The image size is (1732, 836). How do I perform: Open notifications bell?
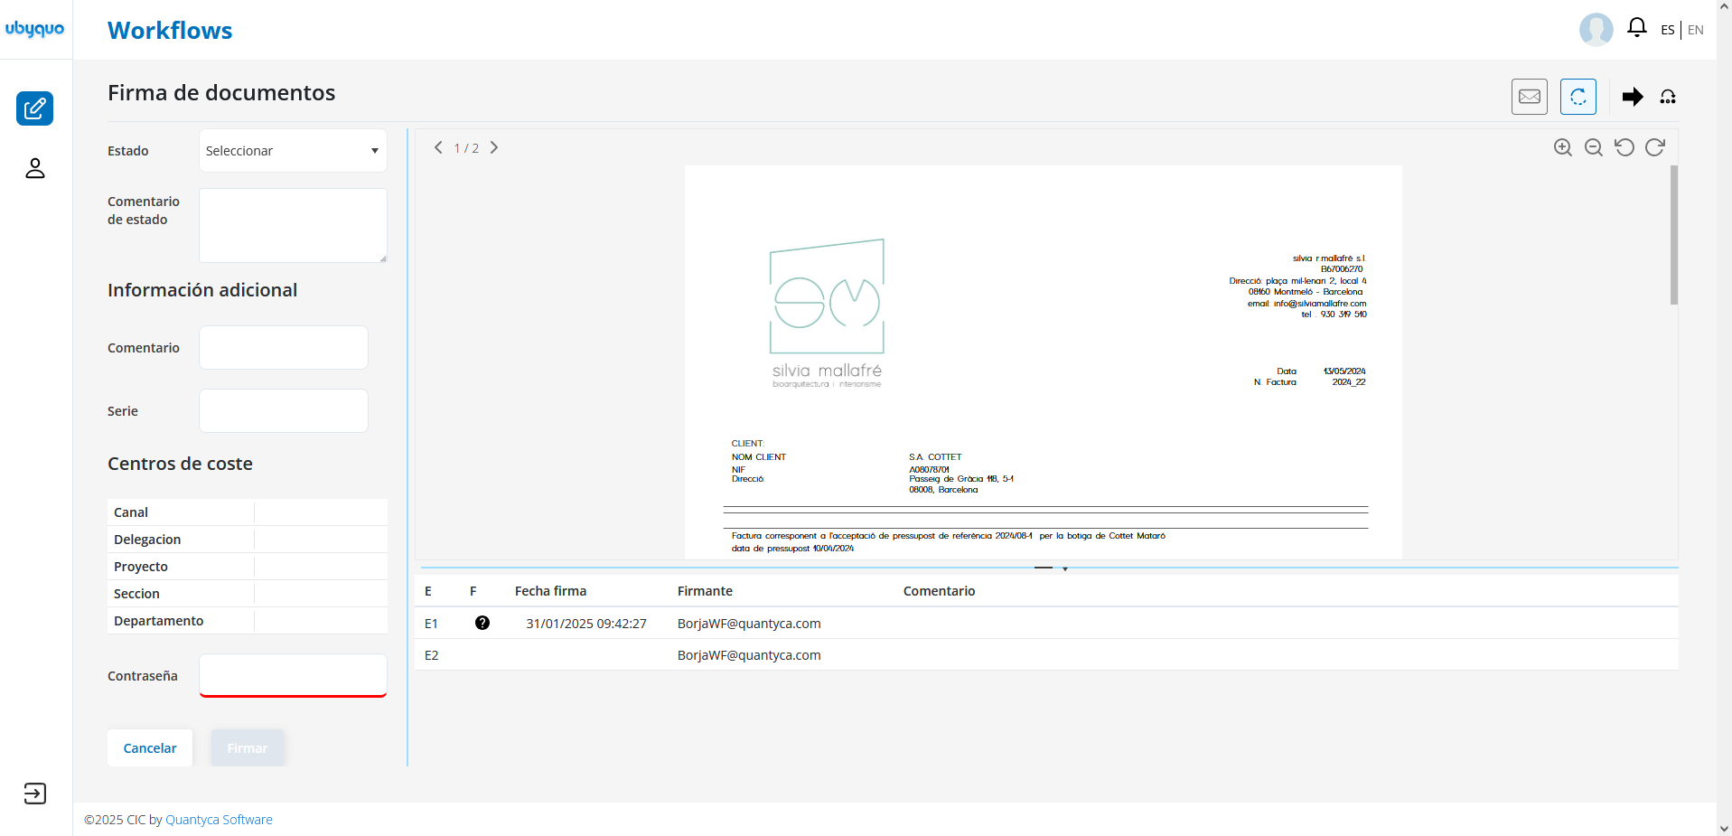click(x=1636, y=28)
